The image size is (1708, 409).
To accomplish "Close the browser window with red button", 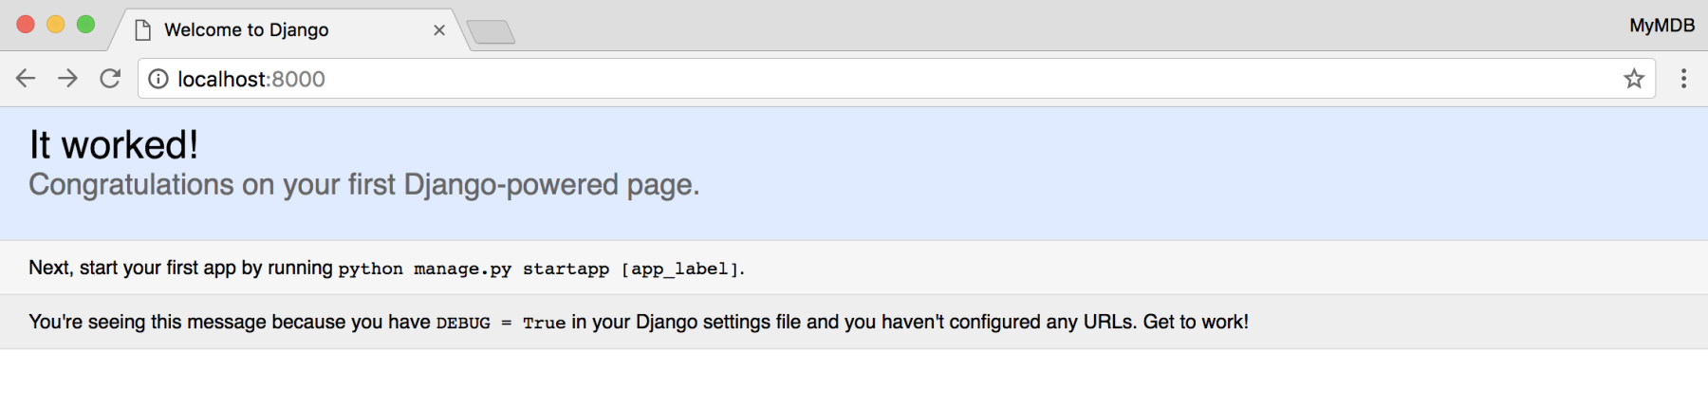I will (x=26, y=25).
